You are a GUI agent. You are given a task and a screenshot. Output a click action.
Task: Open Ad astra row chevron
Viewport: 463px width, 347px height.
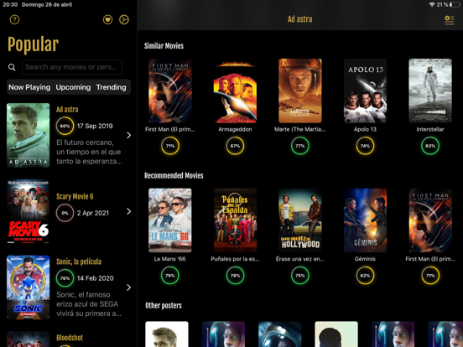click(x=128, y=135)
